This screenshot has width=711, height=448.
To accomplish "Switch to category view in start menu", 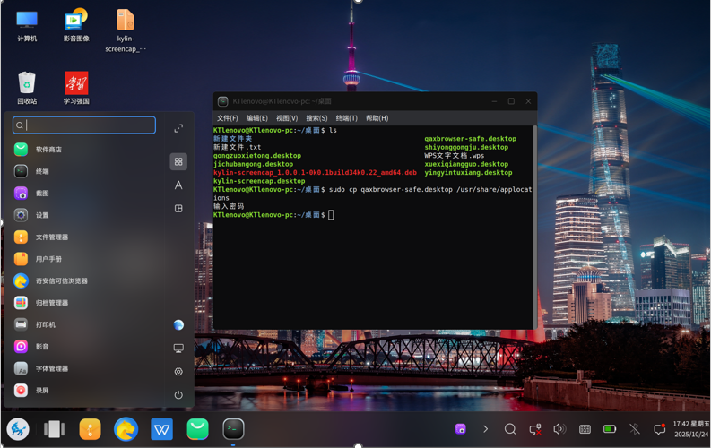I will [178, 208].
